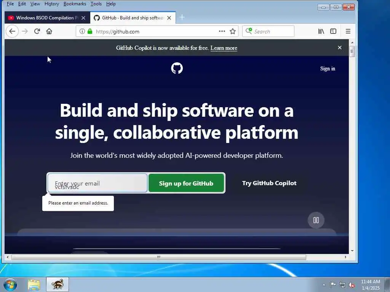Toggle the sidebar view icon
This screenshot has height=292, width=390.
333,31
